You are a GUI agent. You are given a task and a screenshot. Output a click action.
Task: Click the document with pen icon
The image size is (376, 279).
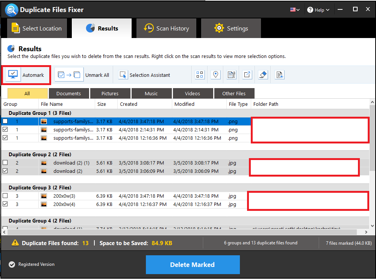(231, 75)
